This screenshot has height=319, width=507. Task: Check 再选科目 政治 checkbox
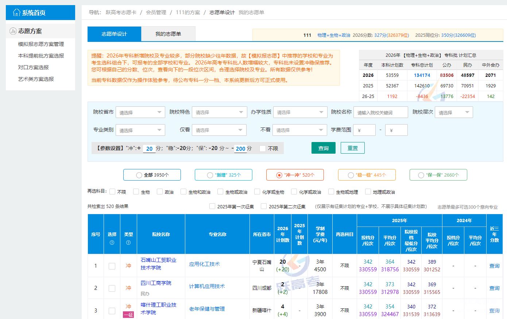[160, 192]
